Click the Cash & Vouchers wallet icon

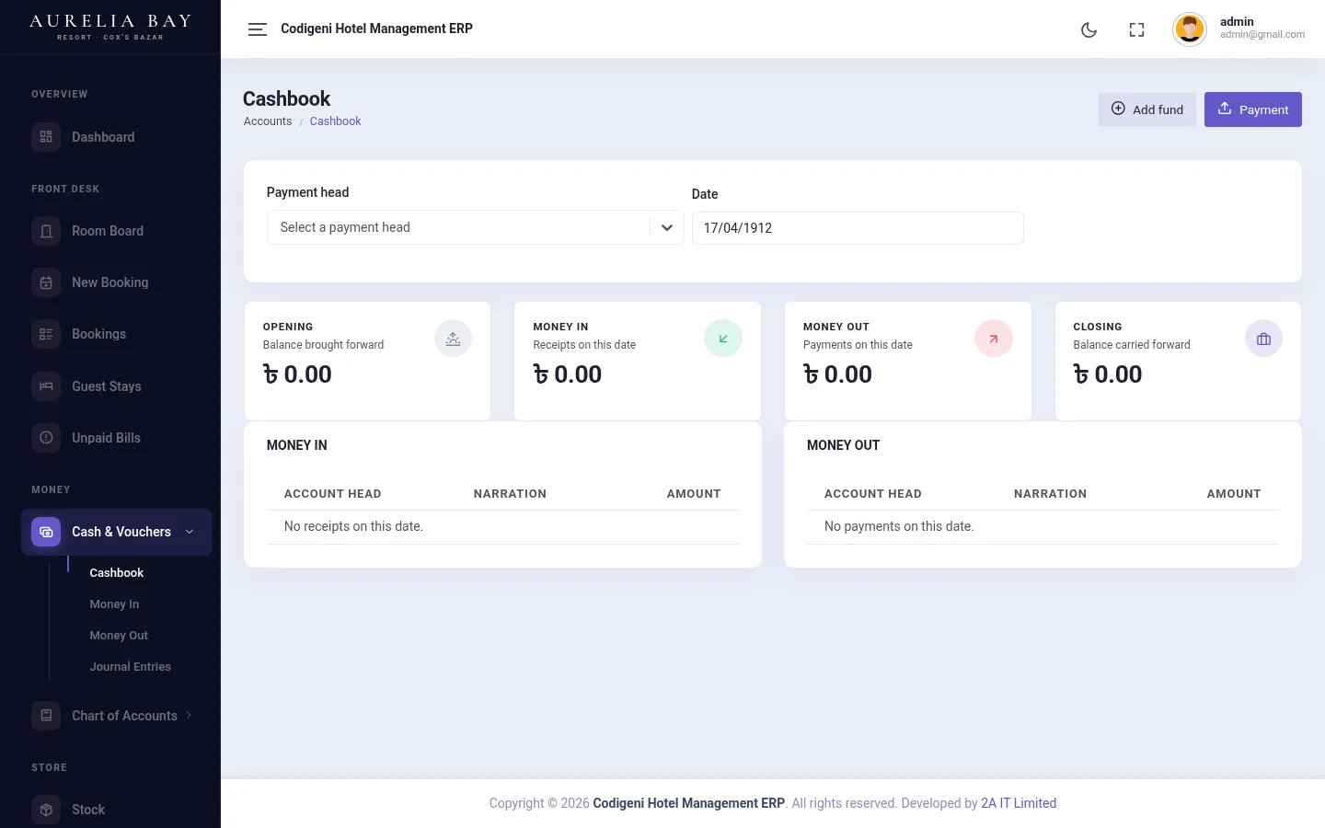point(46,532)
